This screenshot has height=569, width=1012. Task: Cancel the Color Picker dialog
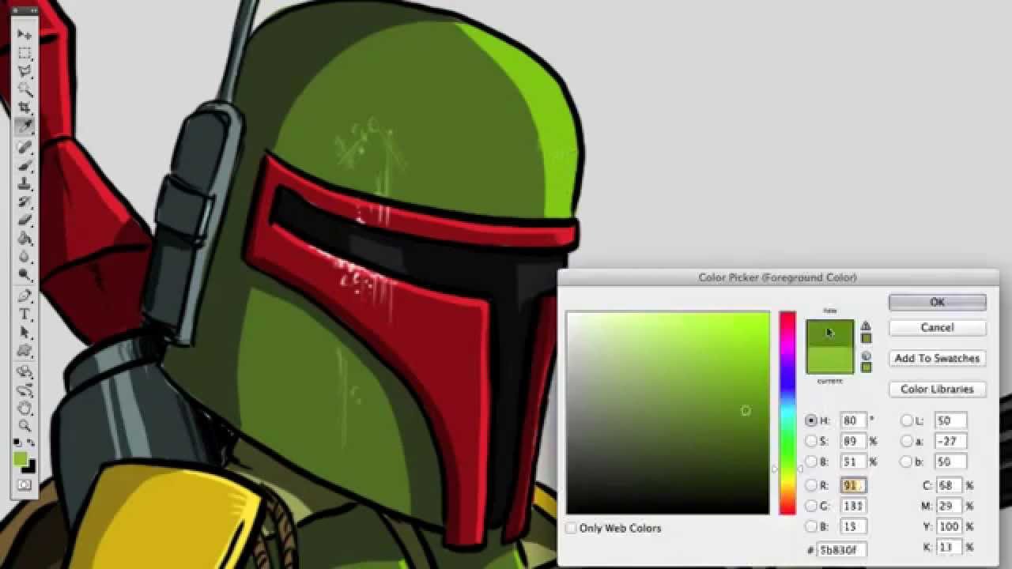[x=937, y=328]
